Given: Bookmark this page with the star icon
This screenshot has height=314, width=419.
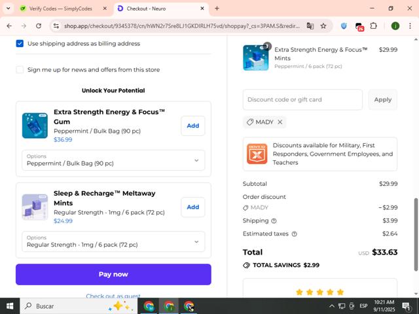Looking at the screenshot, I should pos(323,26).
